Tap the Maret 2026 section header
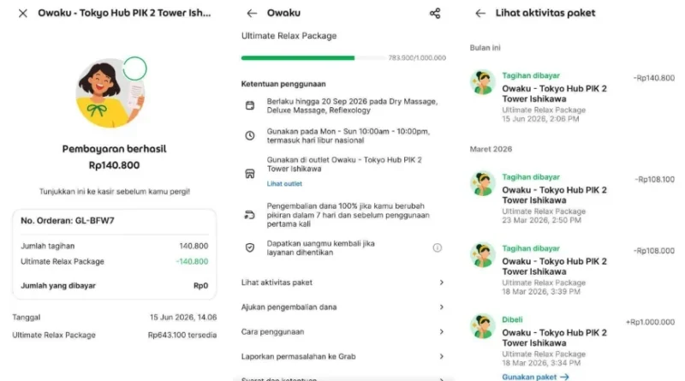The image size is (685, 381). click(491, 149)
